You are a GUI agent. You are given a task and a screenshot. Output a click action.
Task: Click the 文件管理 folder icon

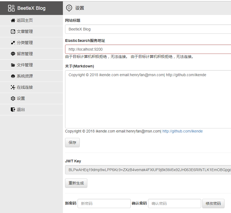point(13,65)
